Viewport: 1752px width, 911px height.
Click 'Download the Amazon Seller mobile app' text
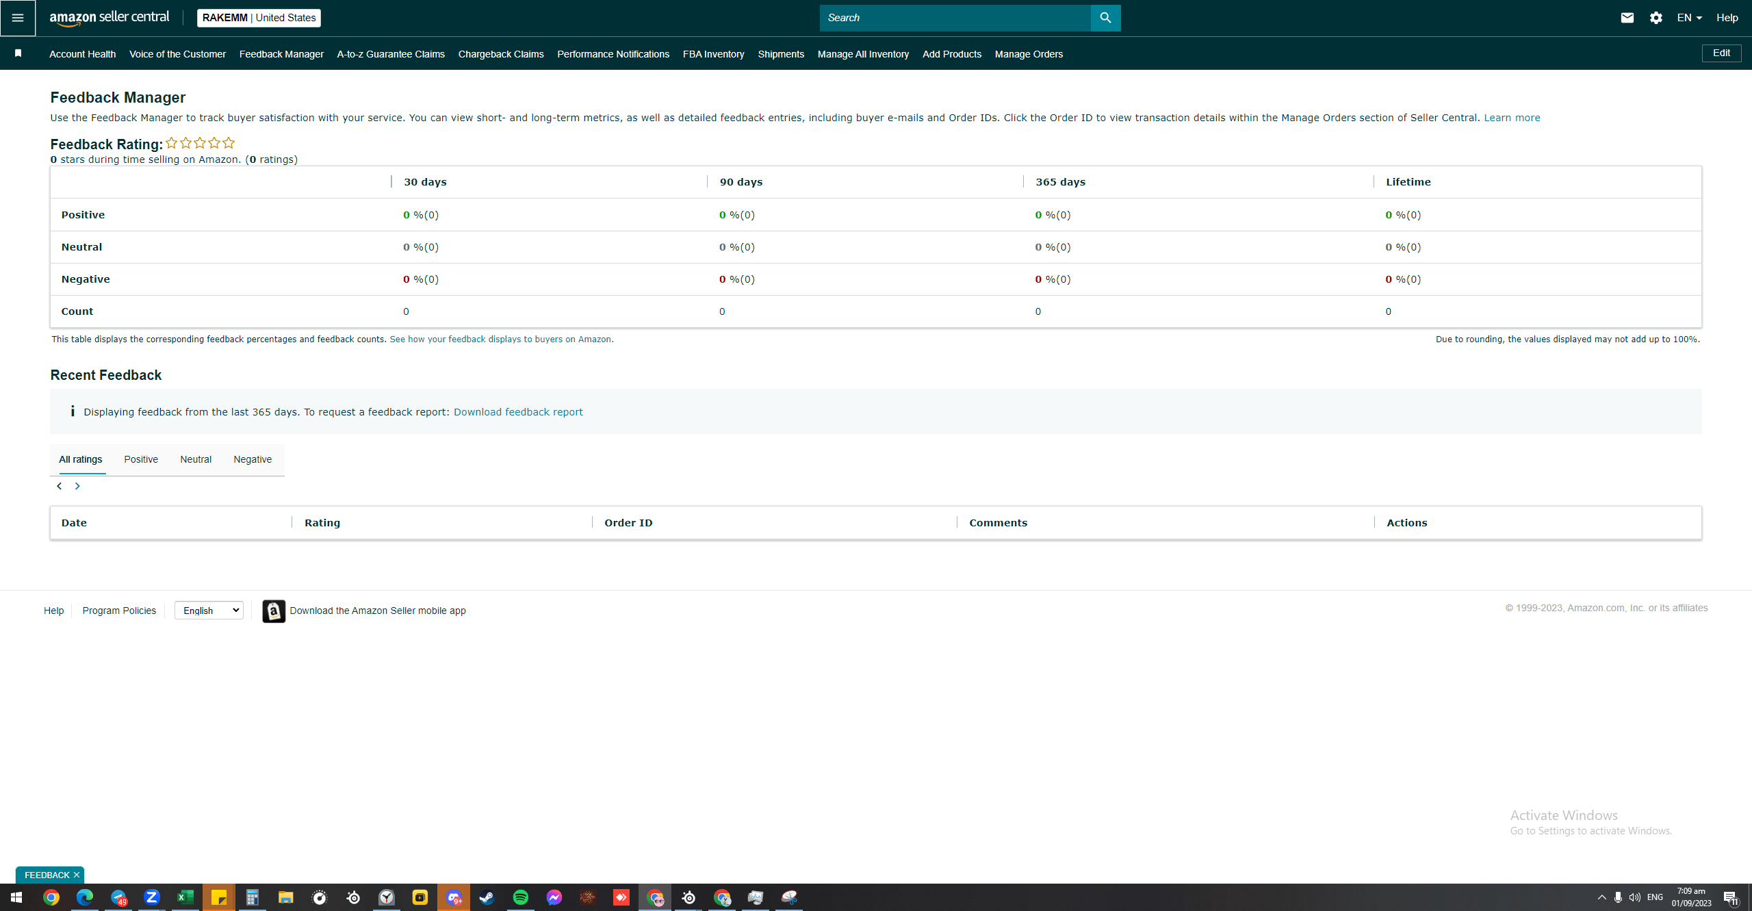coord(378,611)
